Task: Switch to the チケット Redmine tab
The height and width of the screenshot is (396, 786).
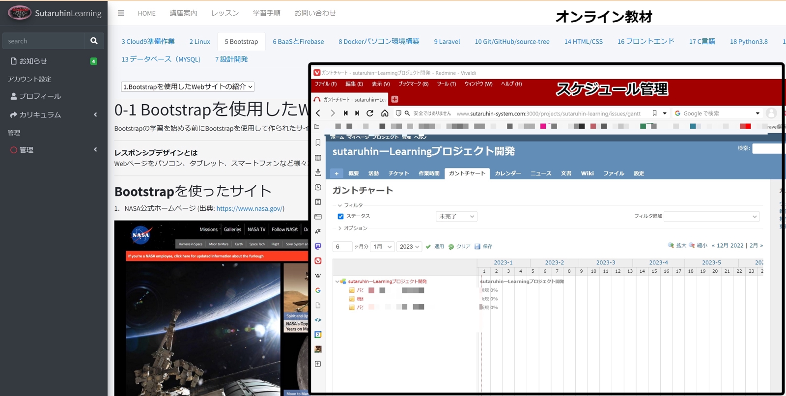Action: [x=398, y=173]
